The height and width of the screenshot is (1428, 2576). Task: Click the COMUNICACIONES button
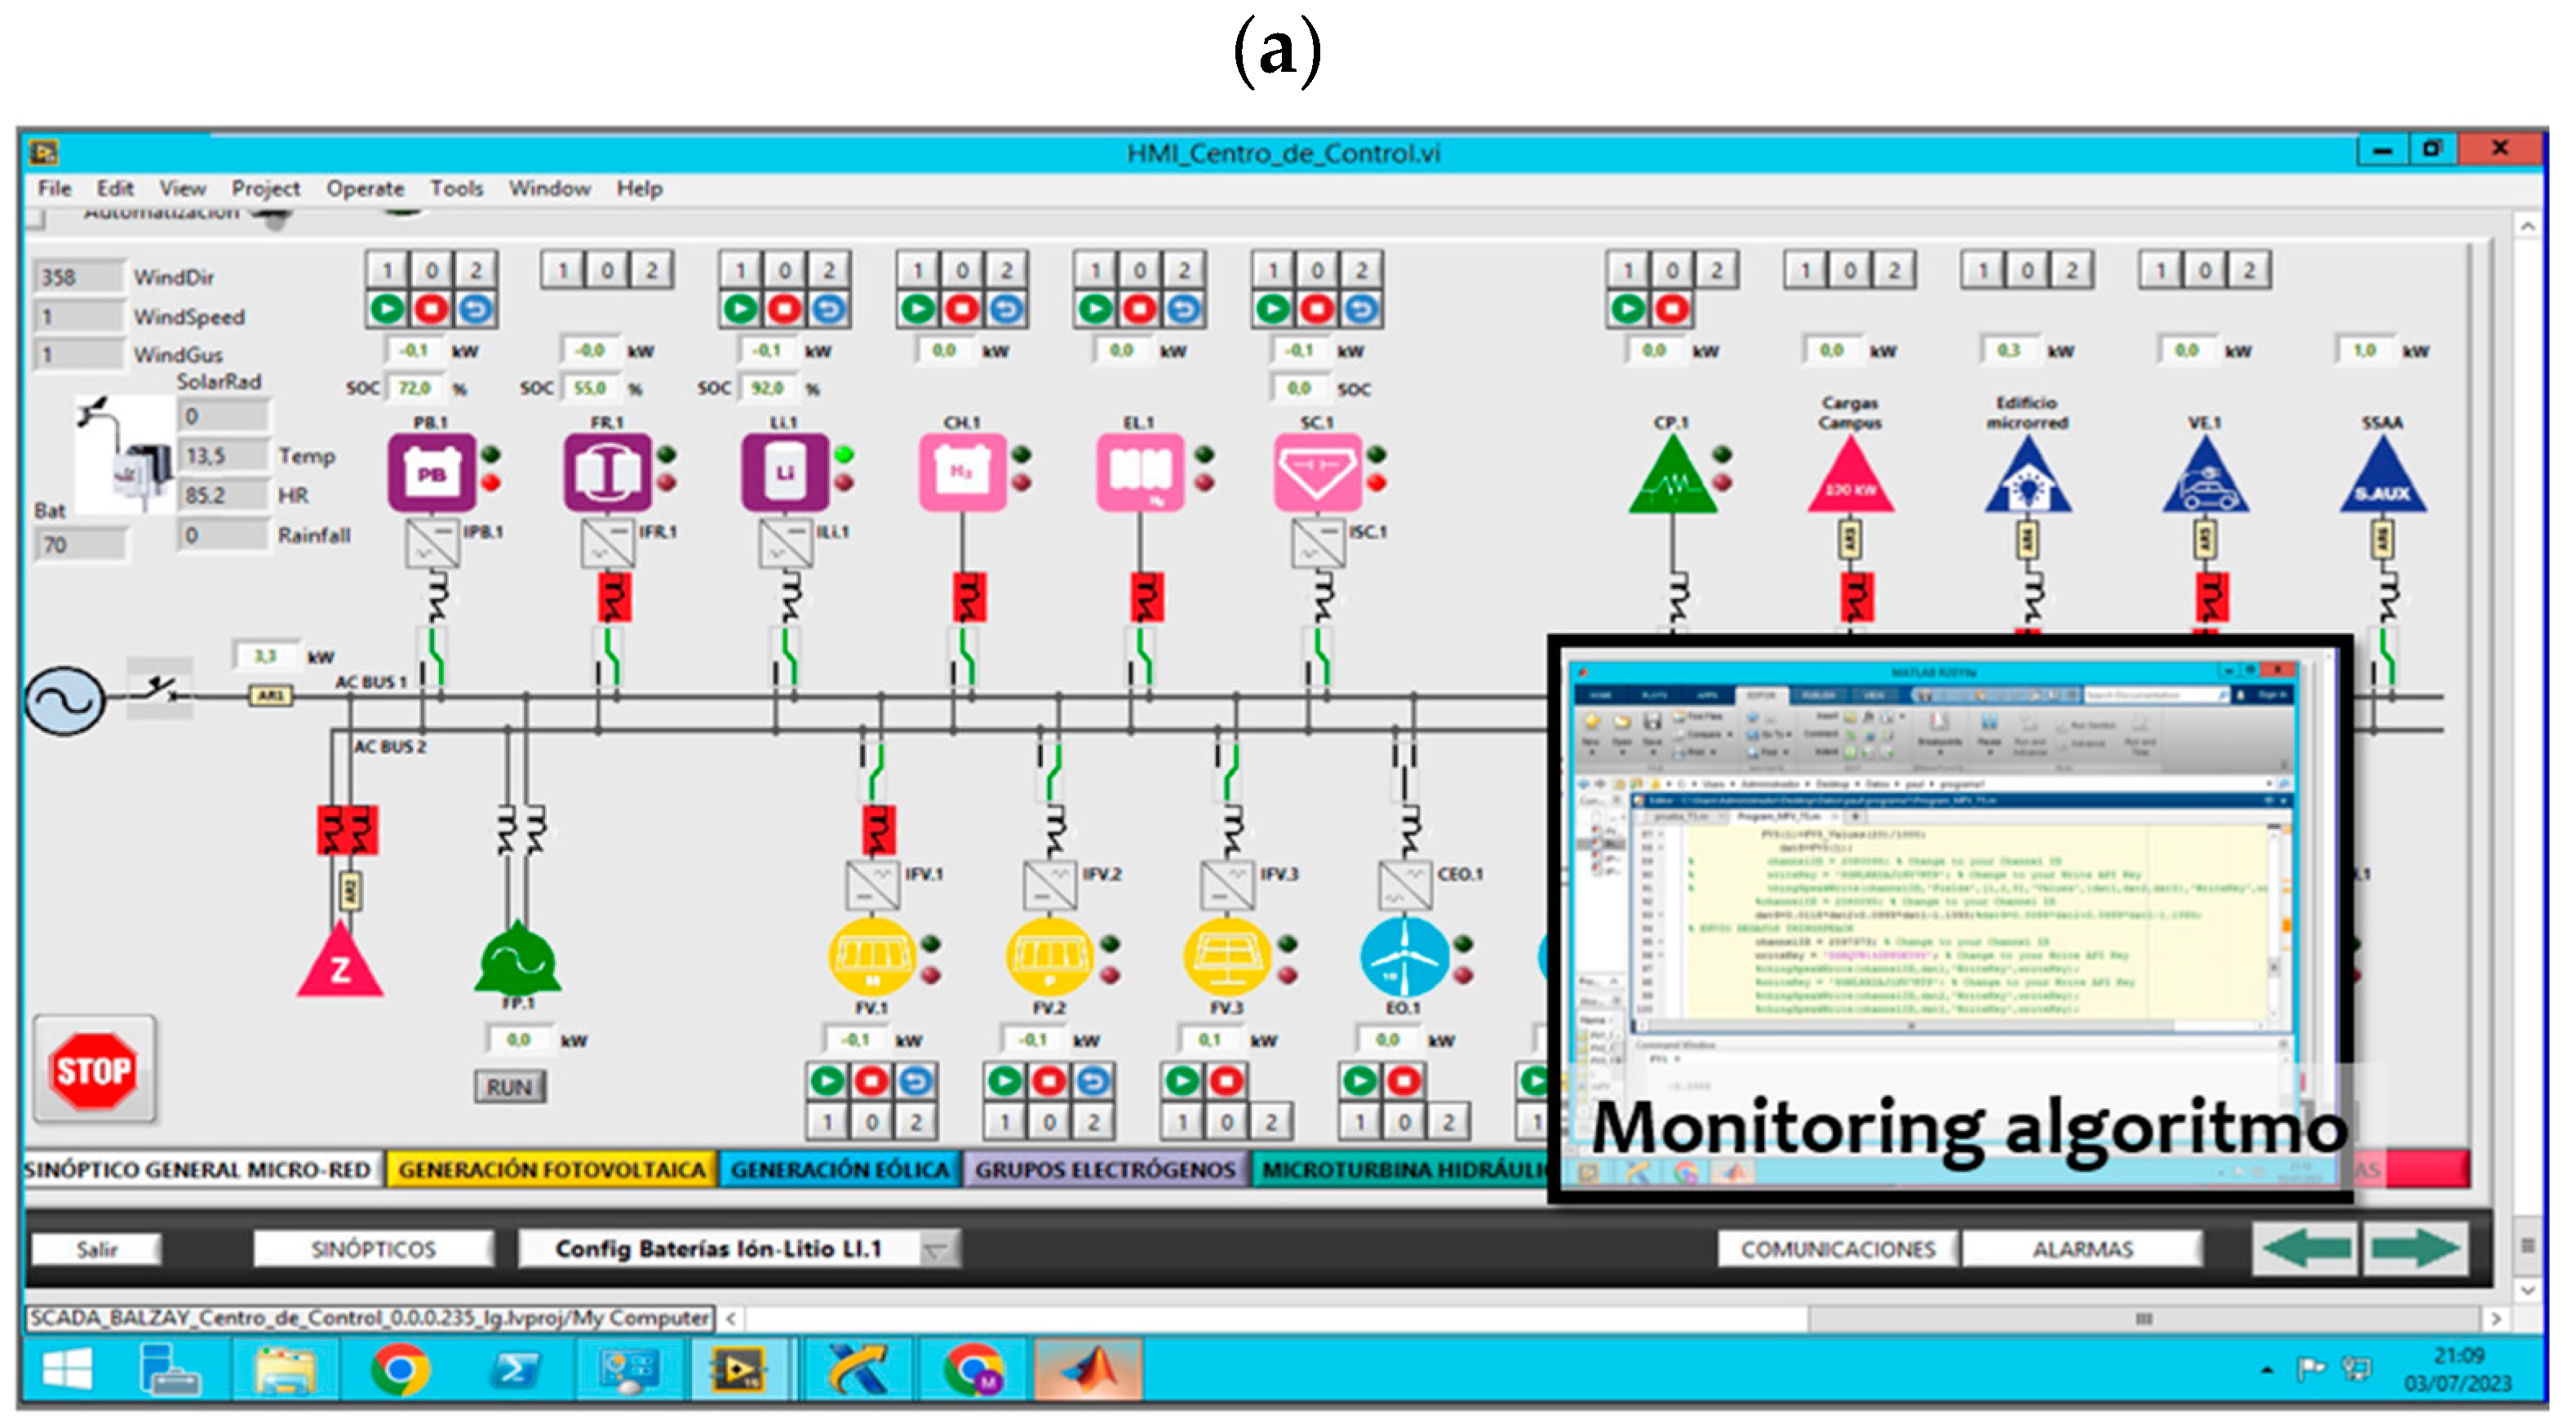pyautogui.click(x=1837, y=1251)
